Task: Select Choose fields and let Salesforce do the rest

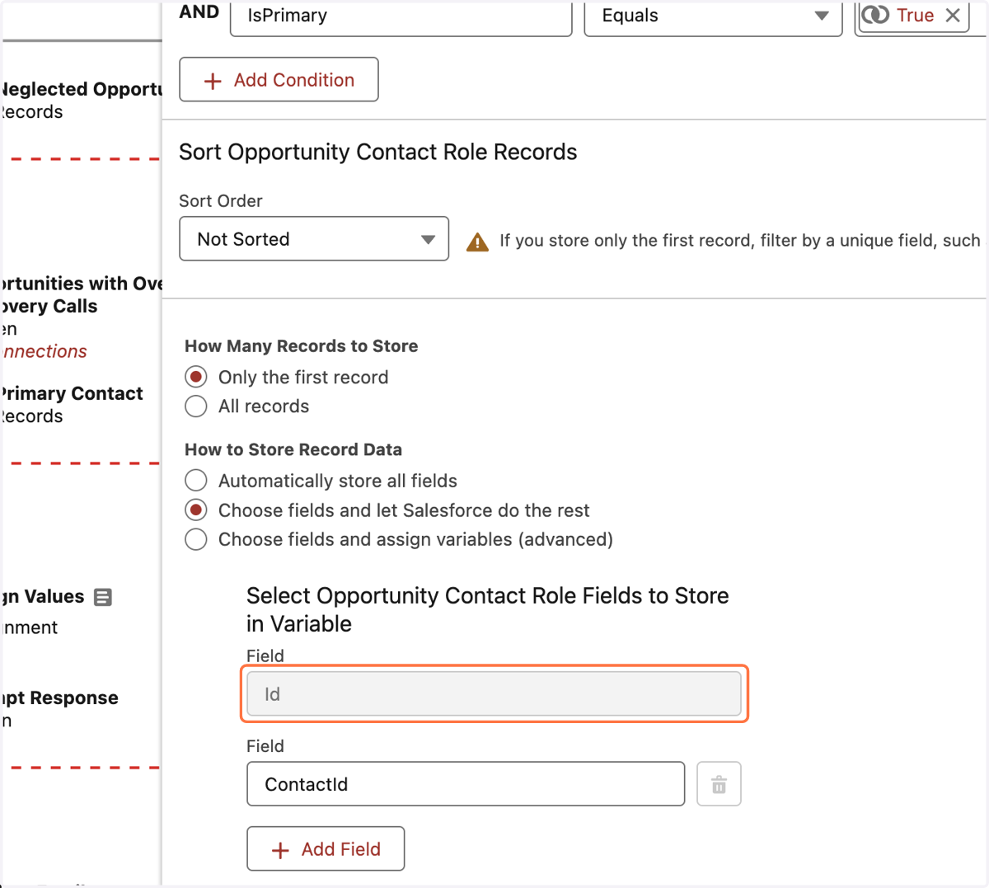Action: [x=196, y=510]
